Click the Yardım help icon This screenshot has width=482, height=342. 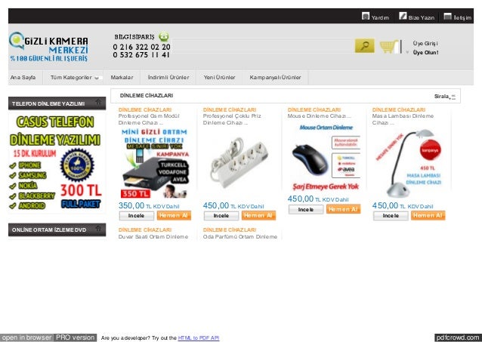pyautogui.click(x=366, y=16)
